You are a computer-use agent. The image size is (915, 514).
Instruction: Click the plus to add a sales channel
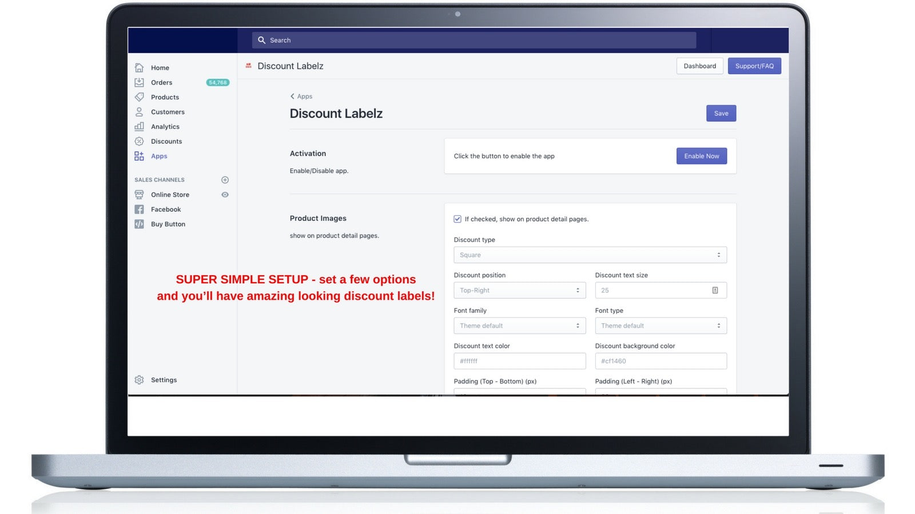225,179
